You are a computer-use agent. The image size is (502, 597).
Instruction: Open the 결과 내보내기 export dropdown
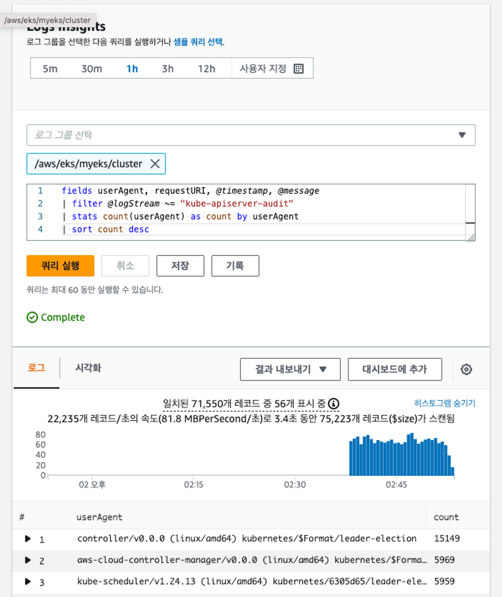point(290,369)
